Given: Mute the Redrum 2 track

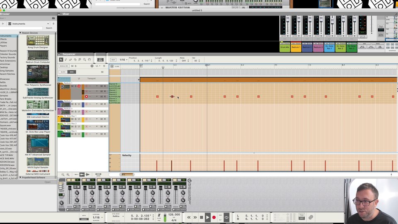Looking at the screenshot, I should (x=72, y=104).
